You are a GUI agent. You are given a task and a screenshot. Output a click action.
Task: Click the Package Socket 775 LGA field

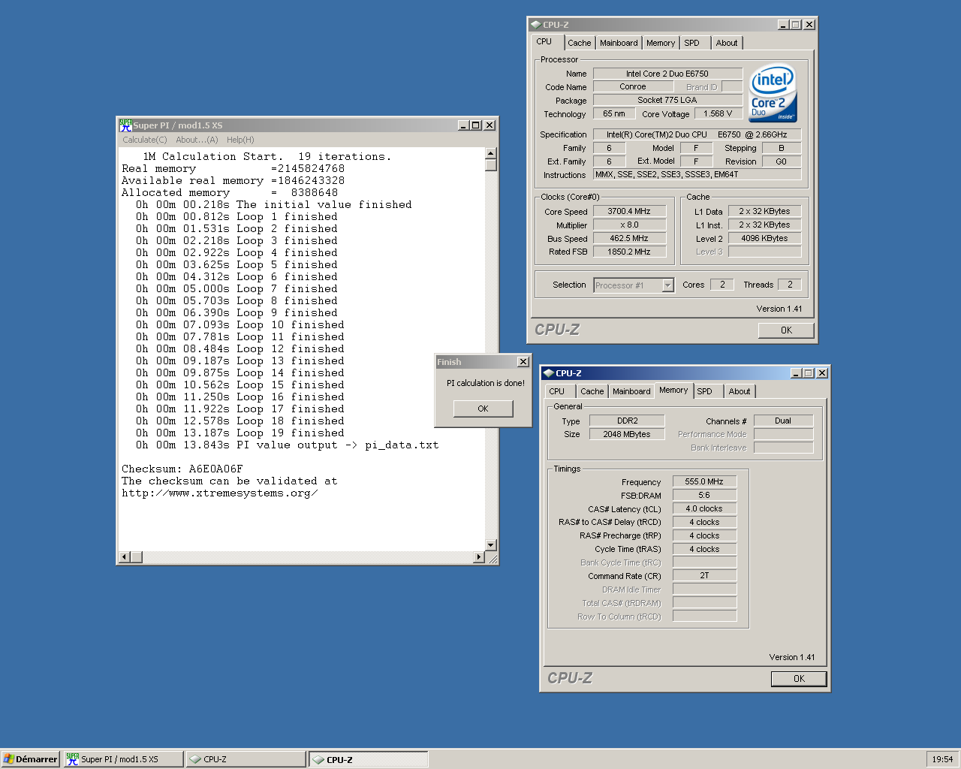[667, 101]
